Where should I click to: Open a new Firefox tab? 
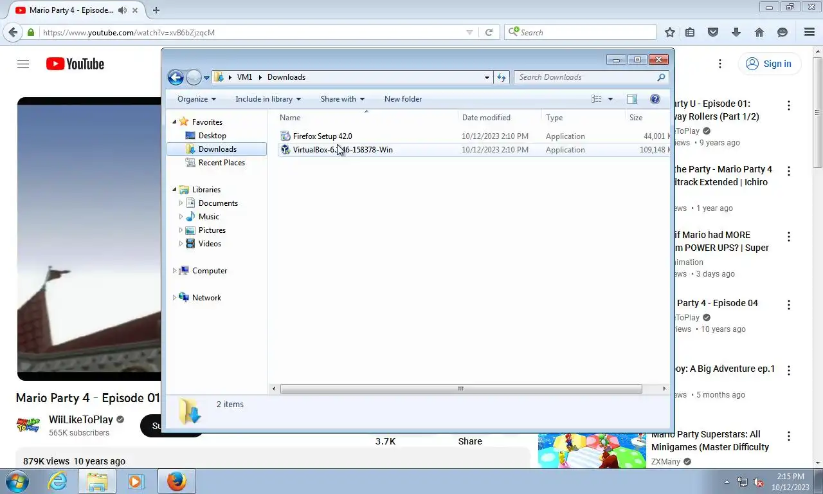[x=156, y=10]
